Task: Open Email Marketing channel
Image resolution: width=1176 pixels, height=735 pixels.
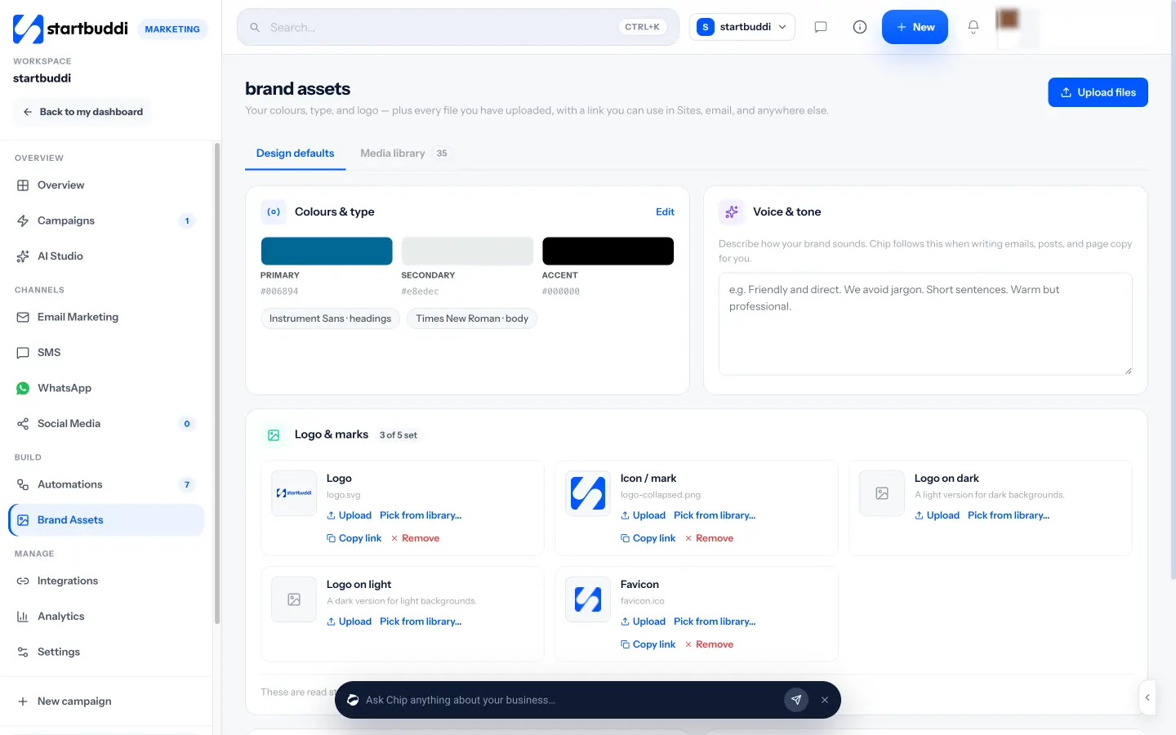Action: [x=106, y=317]
